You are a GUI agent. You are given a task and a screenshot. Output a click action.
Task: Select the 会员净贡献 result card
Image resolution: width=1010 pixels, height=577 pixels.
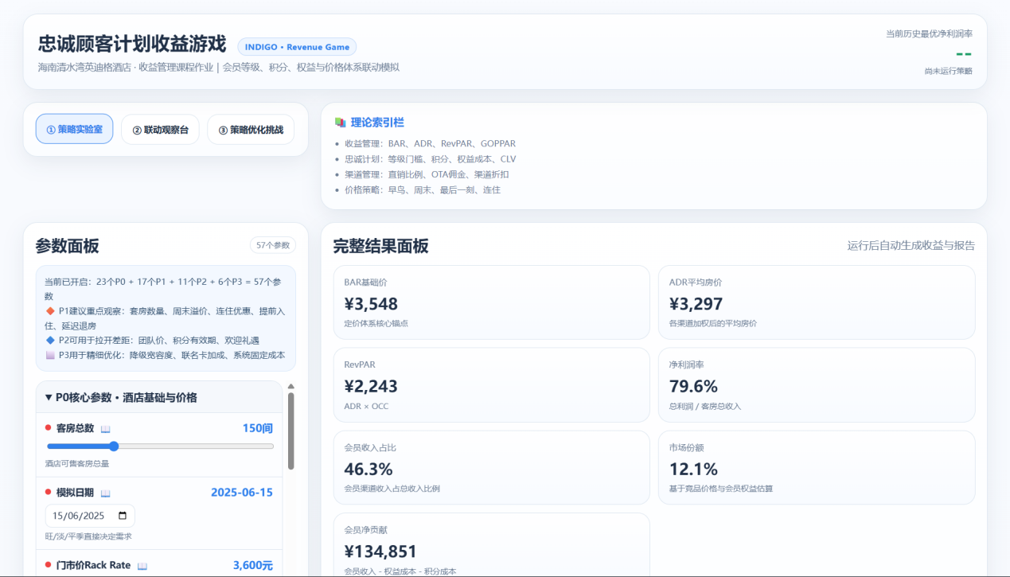pos(491,545)
